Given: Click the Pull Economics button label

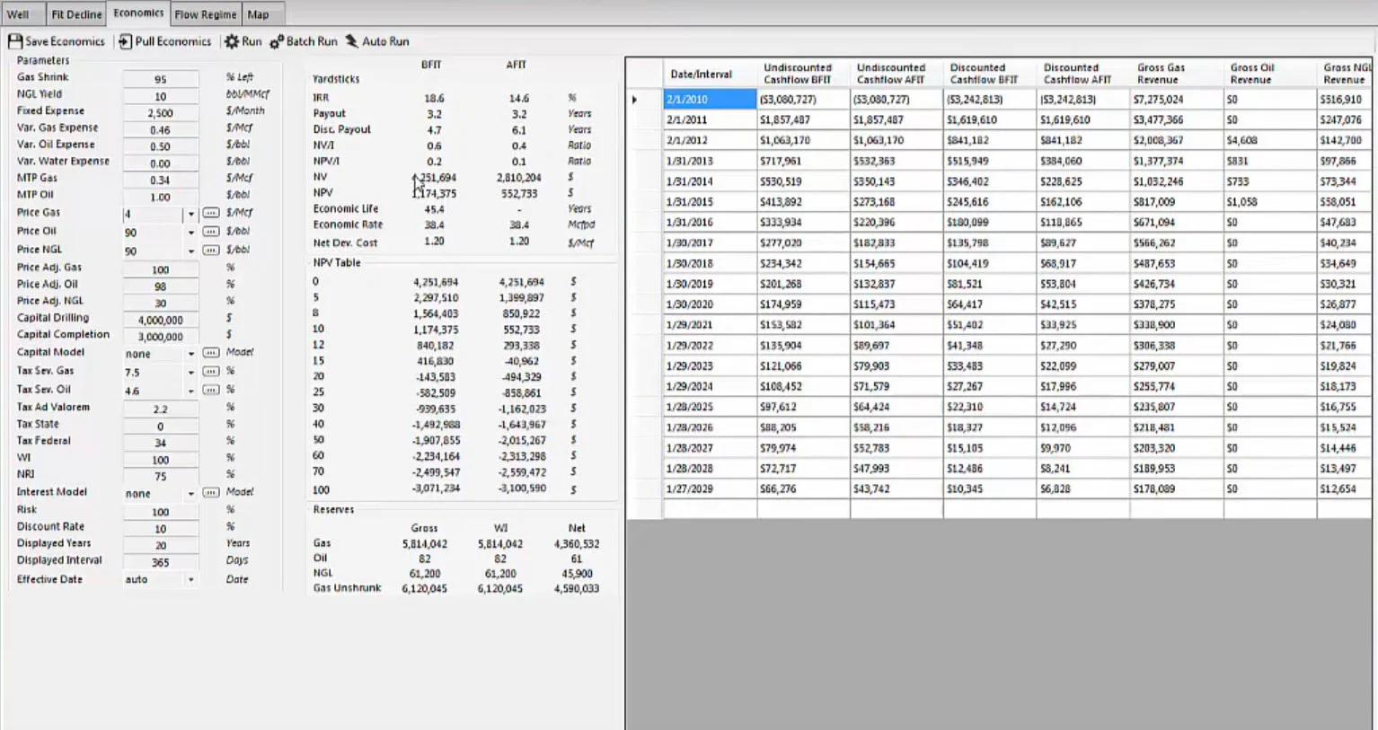Looking at the screenshot, I should point(172,41).
